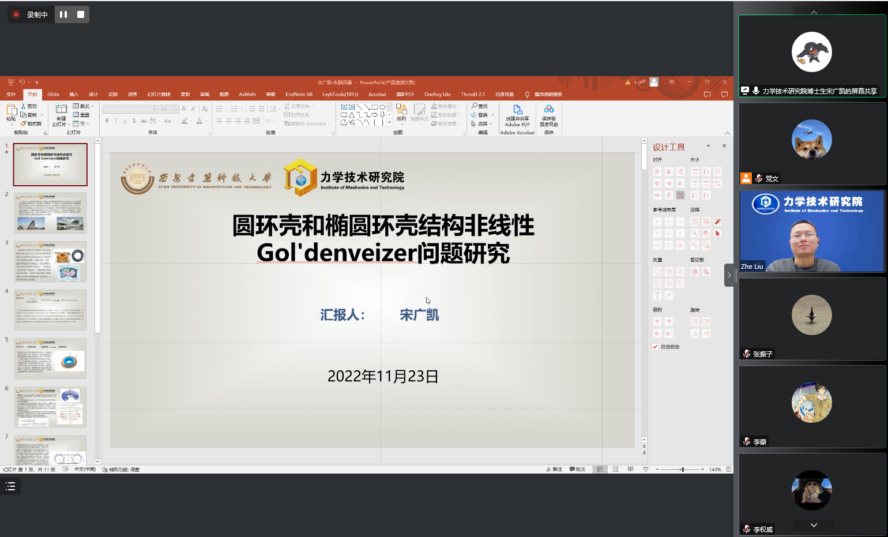888x537 pixels.
Task: Toggle the 自动启动 checkbox
Action: click(x=656, y=347)
